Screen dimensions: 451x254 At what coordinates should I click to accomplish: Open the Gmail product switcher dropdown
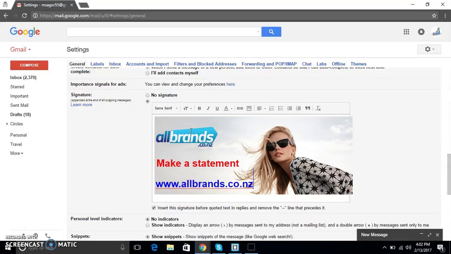(20, 49)
